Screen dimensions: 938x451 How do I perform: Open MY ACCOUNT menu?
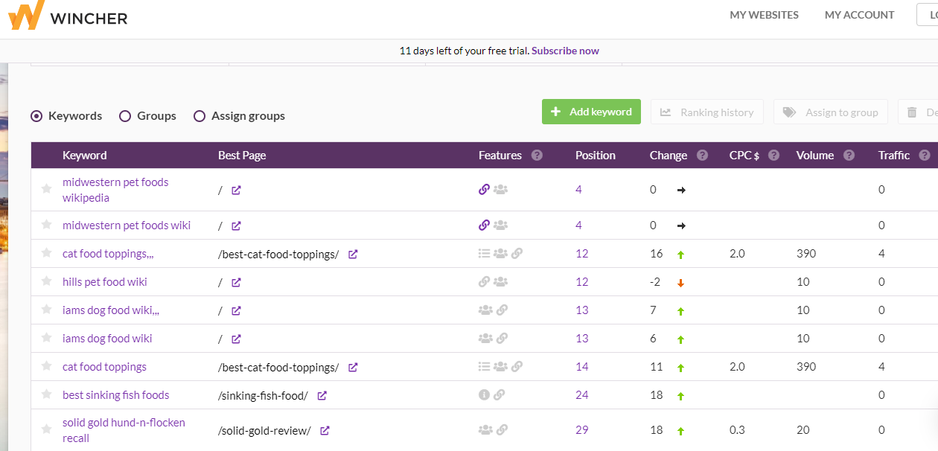pyautogui.click(x=859, y=15)
